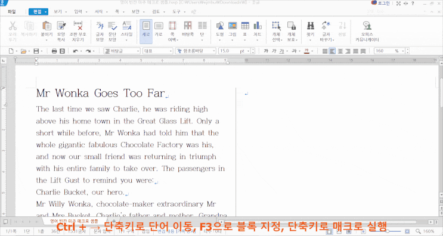Click the font color 가 swatch
Image resolution: width=443 pixels, height=236 pixels.
coord(306,51)
